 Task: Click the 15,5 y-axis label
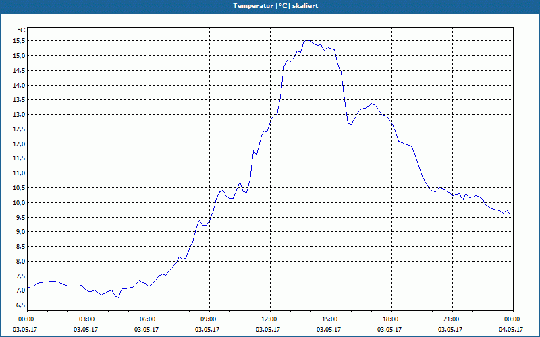click(20, 41)
